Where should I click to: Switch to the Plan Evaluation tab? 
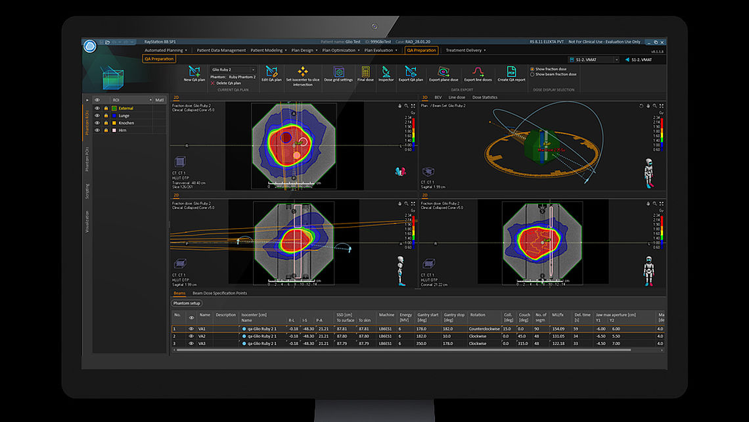378,50
